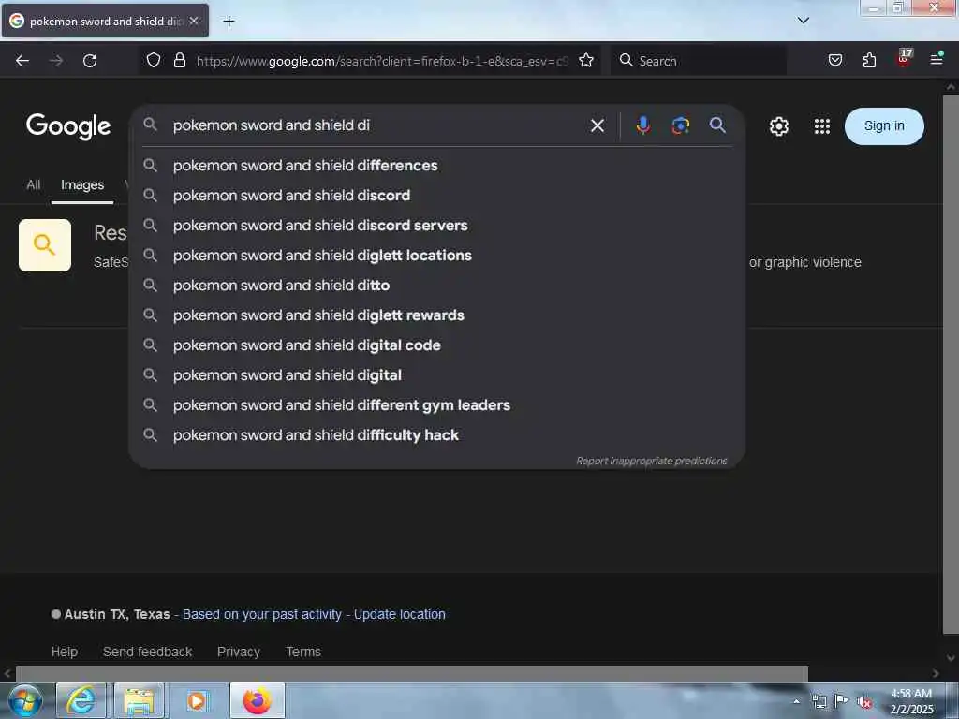The height and width of the screenshot is (719, 959).
Task: Open the Save to Pocket icon
Action: coord(834,60)
